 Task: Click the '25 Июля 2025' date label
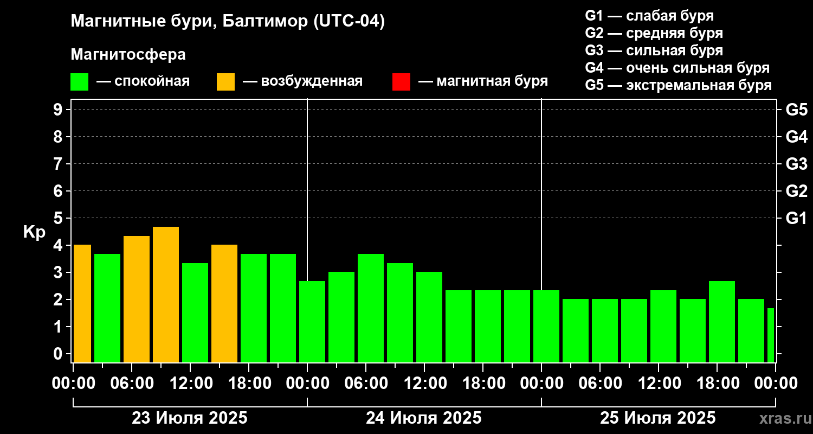658,418
